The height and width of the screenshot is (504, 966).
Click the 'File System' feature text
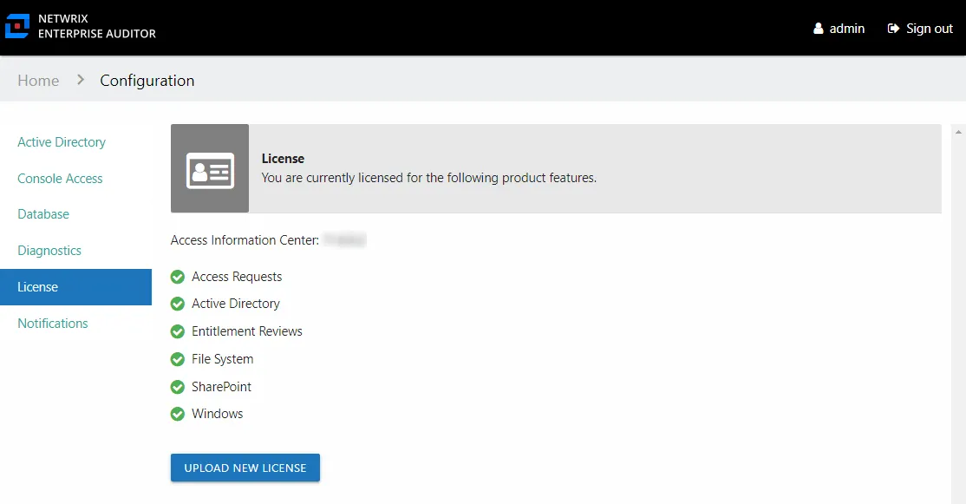pyautogui.click(x=222, y=359)
